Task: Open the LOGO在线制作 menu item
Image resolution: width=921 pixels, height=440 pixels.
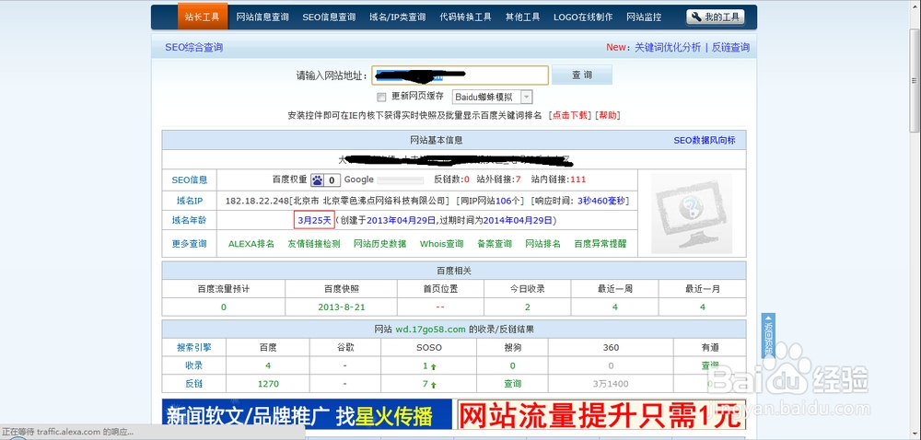Action: [x=583, y=17]
